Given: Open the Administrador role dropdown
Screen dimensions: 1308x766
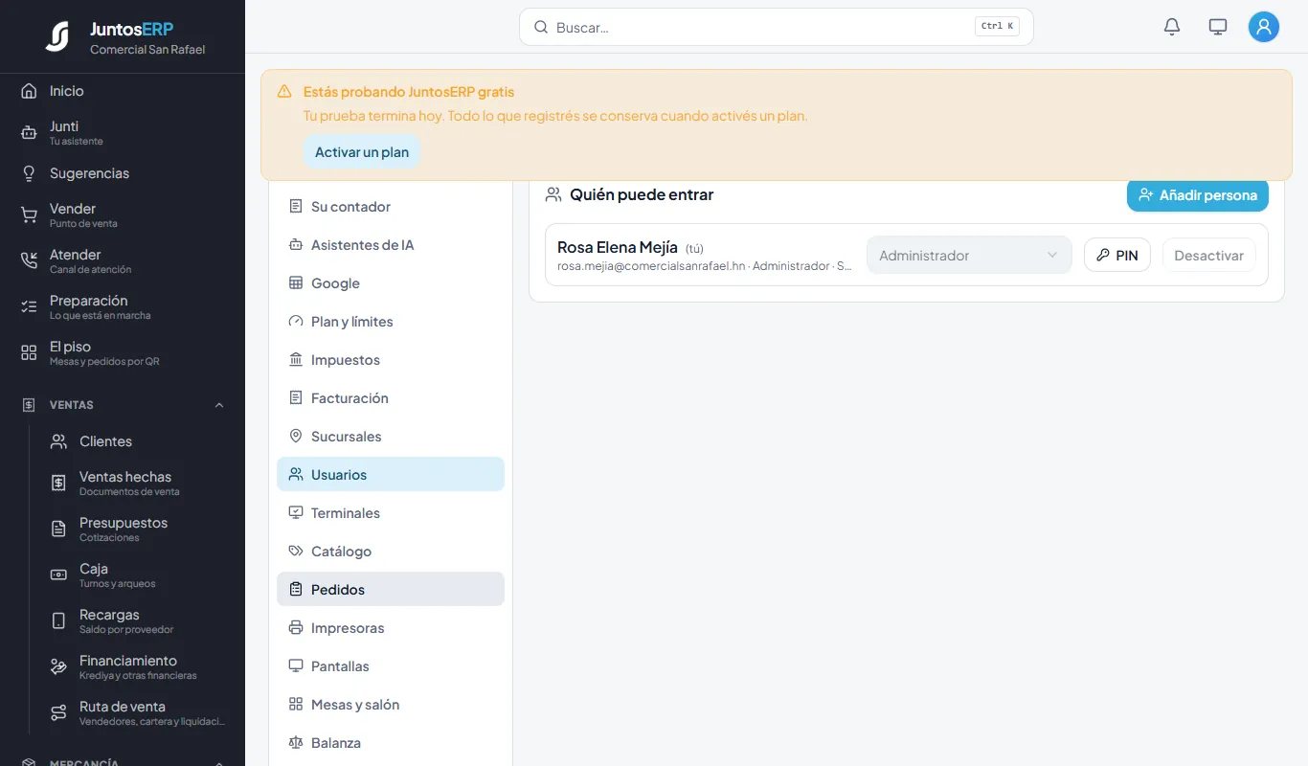Looking at the screenshot, I should (969, 256).
